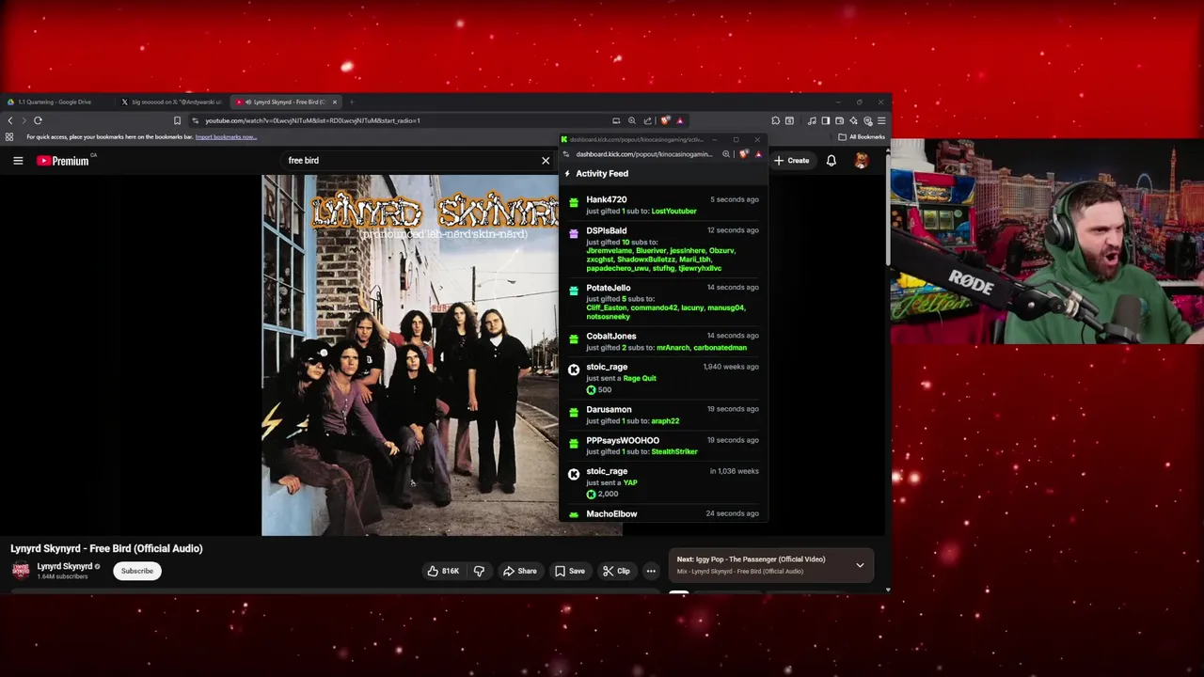Viewport: 1204px width, 677px height.
Task: Open zoom icon in Kick popout window
Action: (x=726, y=154)
